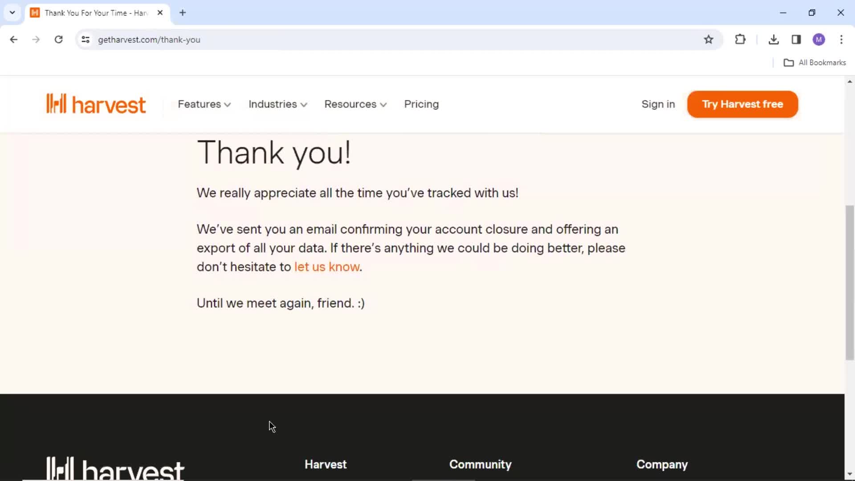Expand the Resources navigation dropdown
Viewport: 855px width, 481px height.
[354, 104]
